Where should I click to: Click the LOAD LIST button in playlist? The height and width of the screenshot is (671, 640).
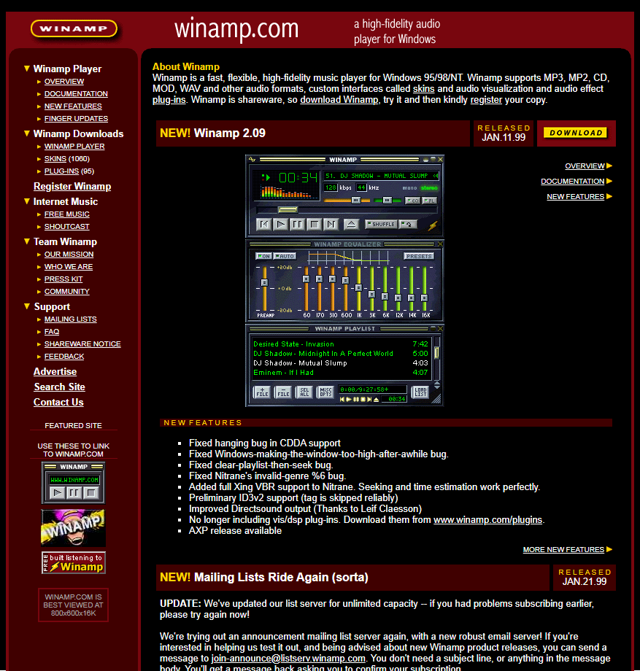click(420, 392)
